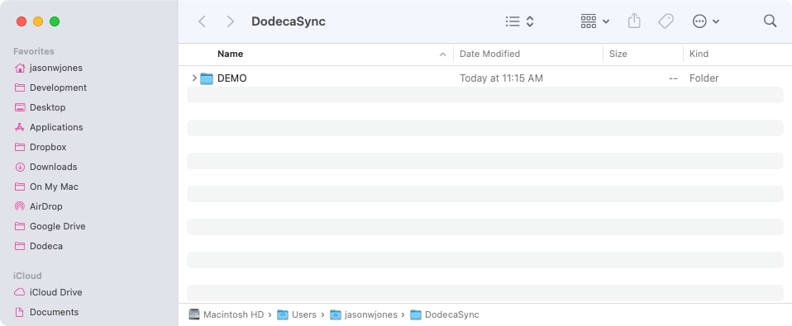Click the Desktop sidebar icon
This screenshot has width=792, height=326.
pos(20,107)
